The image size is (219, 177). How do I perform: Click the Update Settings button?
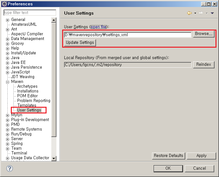tap(80, 42)
